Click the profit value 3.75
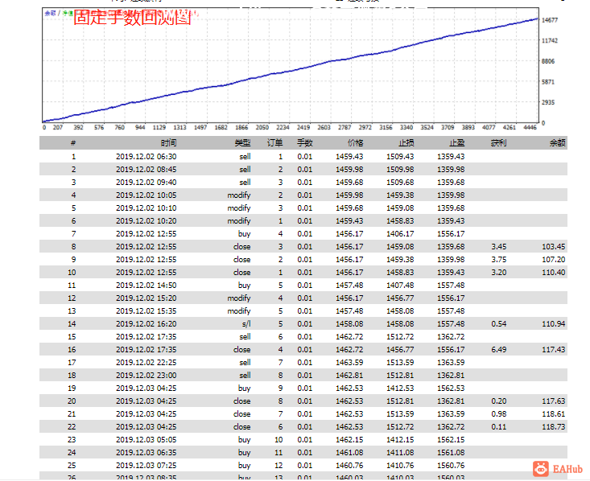The width and height of the screenshot is (590, 481). coord(498,260)
